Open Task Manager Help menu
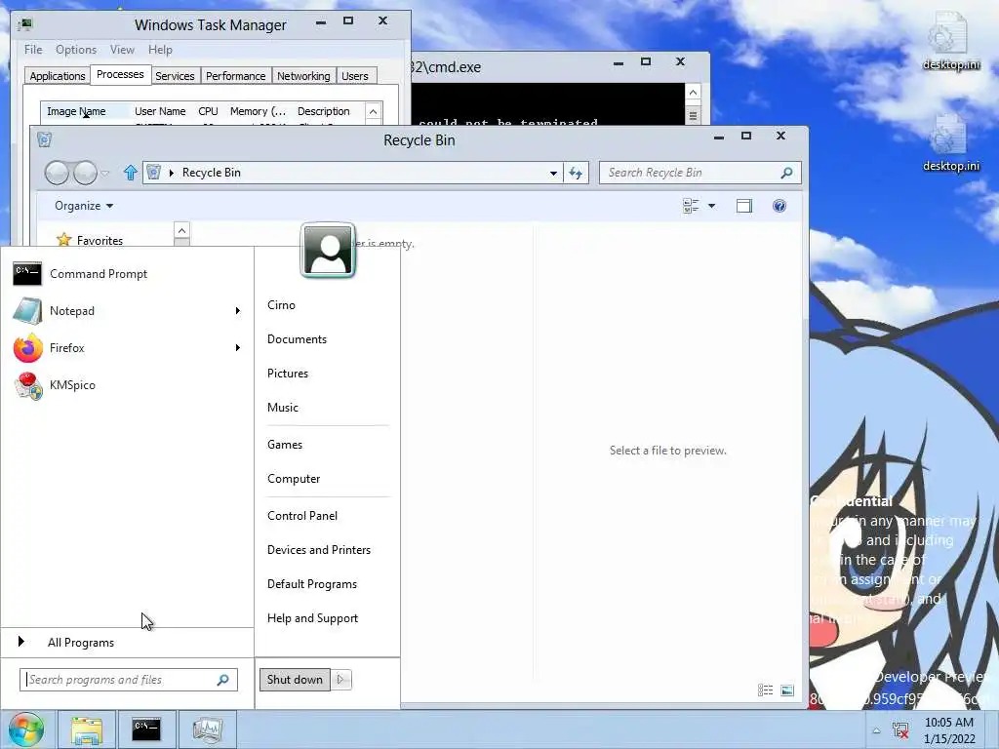Screen dimensions: 999x749 tap(160, 50)
